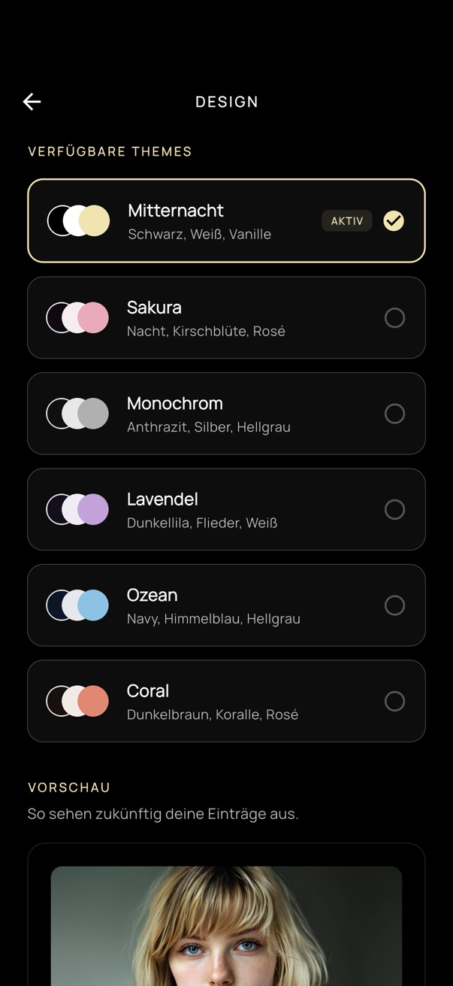
Task: Tap the Coral color circles icon
Action: 77,701
